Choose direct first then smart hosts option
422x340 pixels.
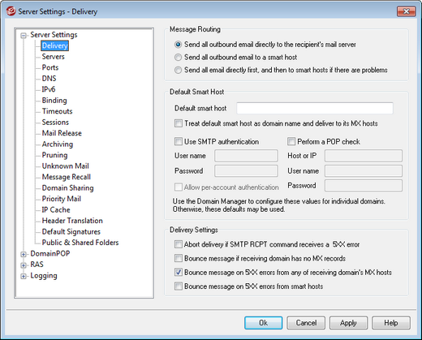(x=178, y=70)
